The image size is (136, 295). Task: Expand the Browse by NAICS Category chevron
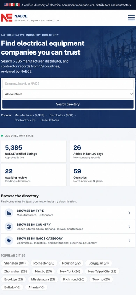(x=129, y=240)
